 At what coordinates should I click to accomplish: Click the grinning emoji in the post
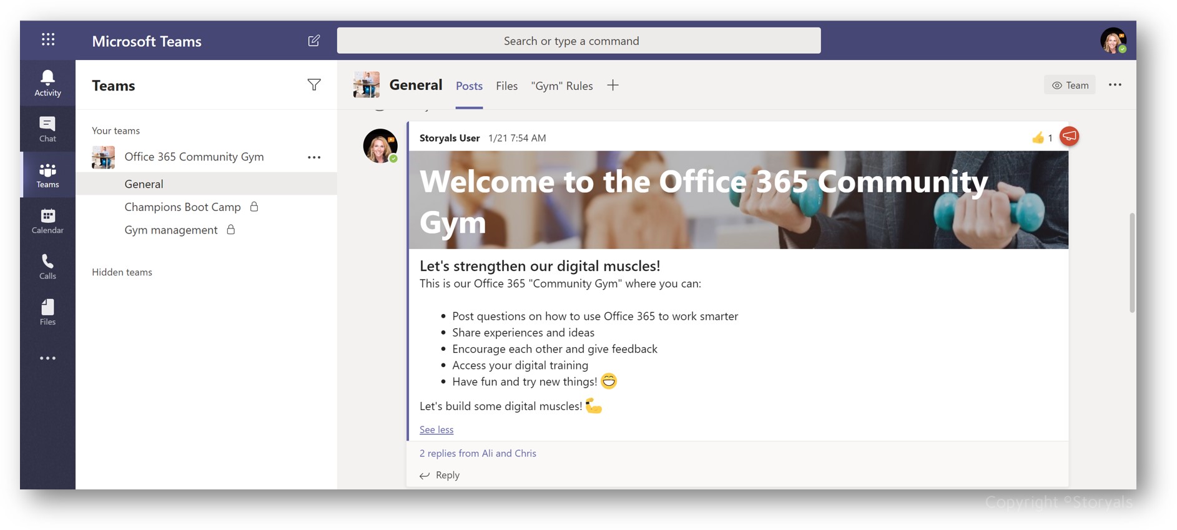(608, 381)
